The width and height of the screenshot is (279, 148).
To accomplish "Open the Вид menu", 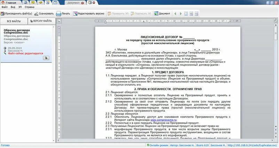I will [x=13, y=7].
